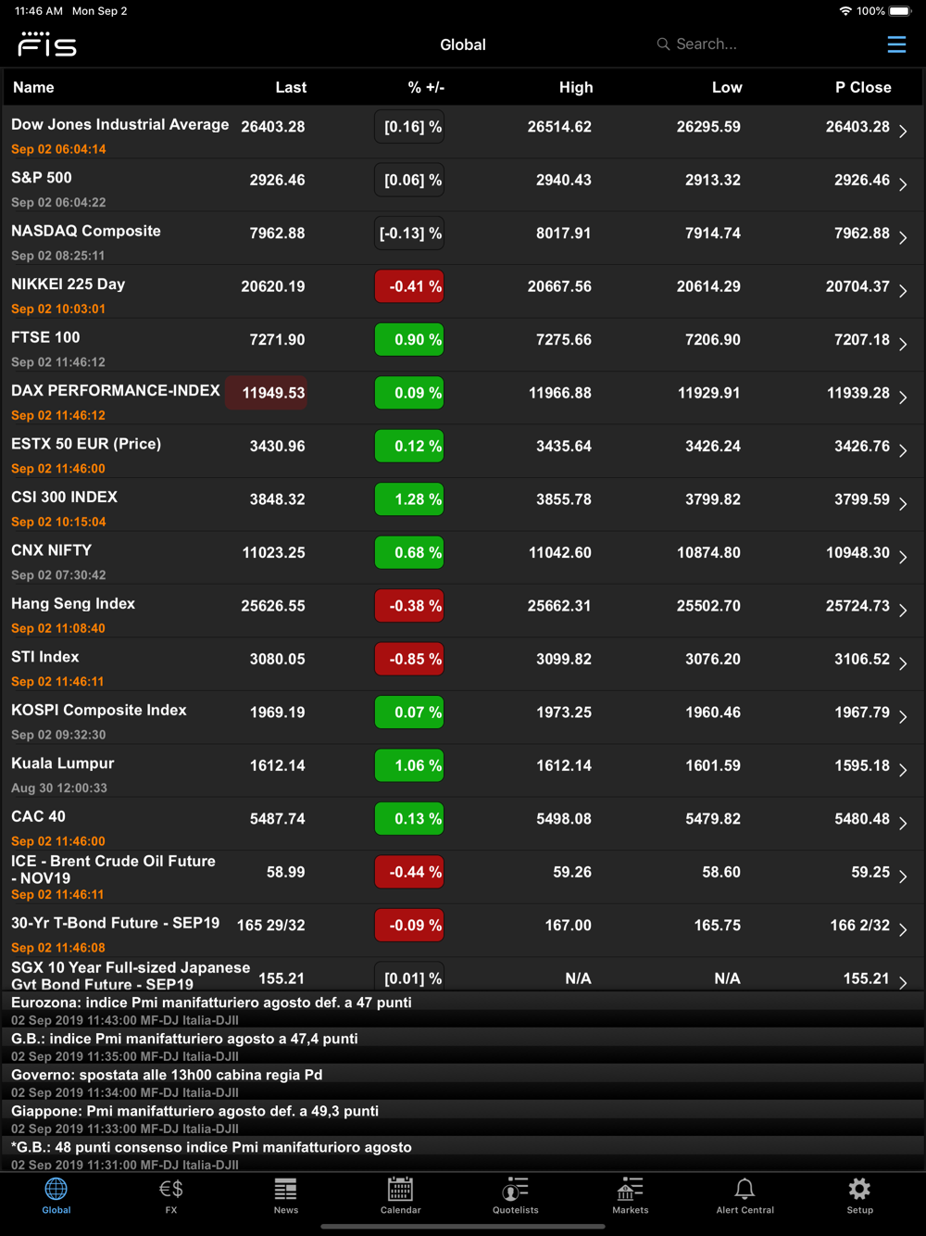Expand DAX PERFORMANCE-INDEX row chevron

tap(903, 397)
